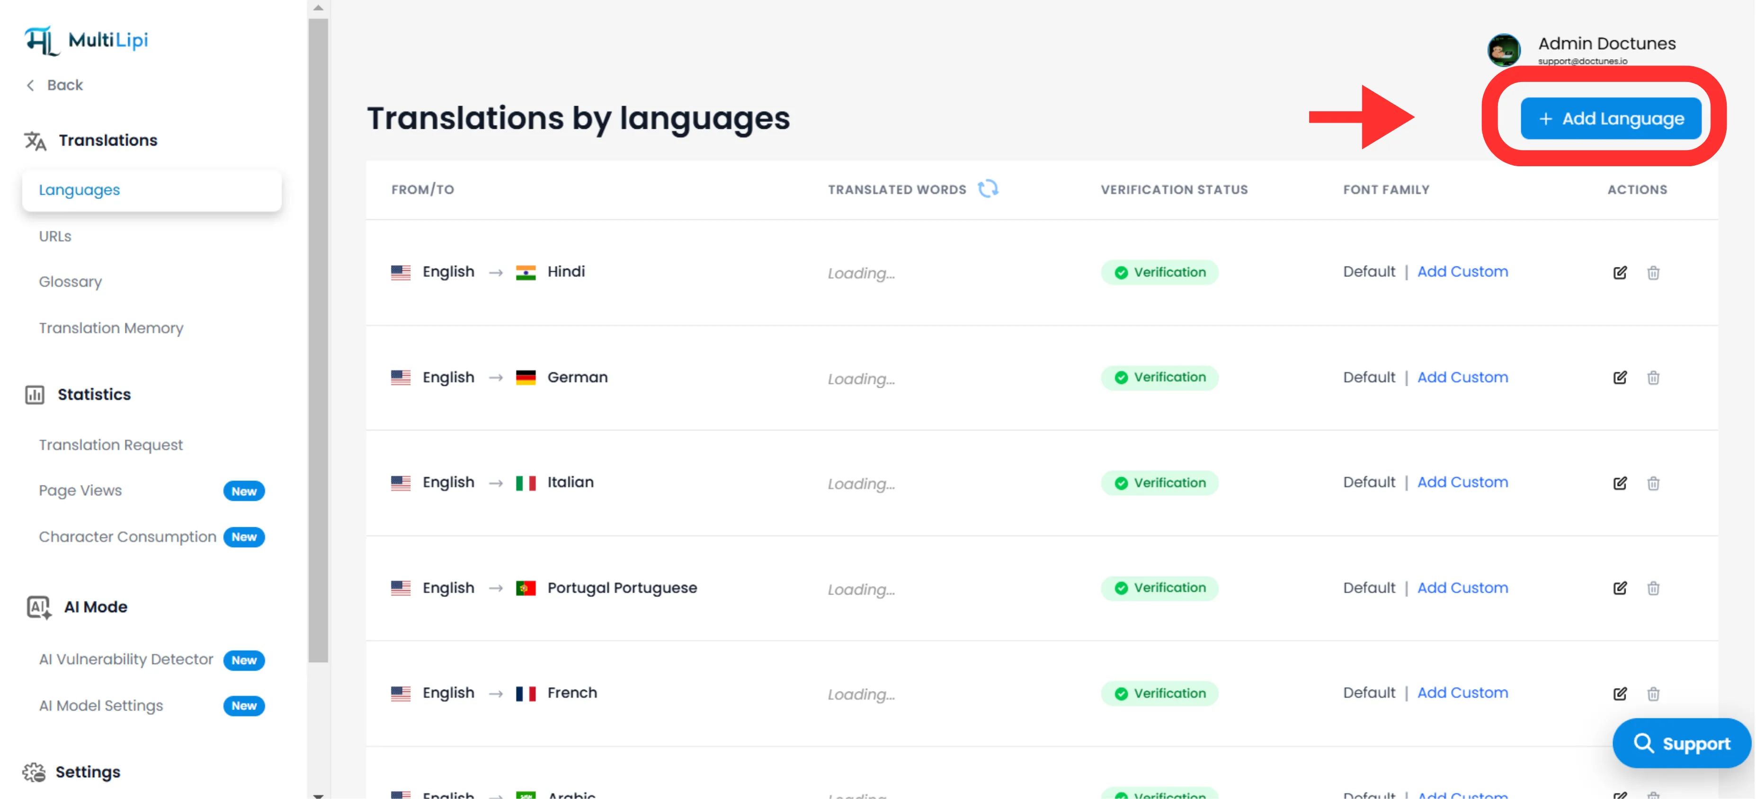View Page Views statistics
The height and width of the screenshot is (799, 1756).
[x=80, y=490]
